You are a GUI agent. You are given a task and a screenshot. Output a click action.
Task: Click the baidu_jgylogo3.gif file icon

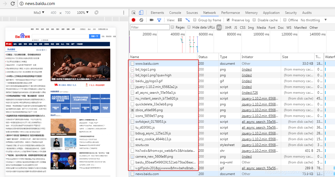point(132,81)
